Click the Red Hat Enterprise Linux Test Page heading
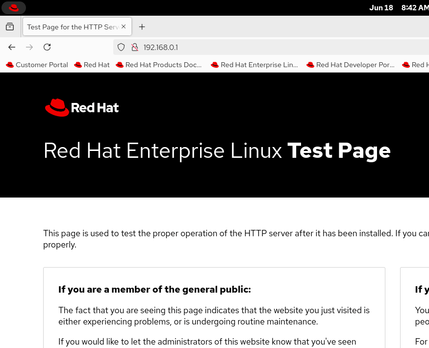The height and width of the screenshot is (348, 429). click(x=217, y=151)
